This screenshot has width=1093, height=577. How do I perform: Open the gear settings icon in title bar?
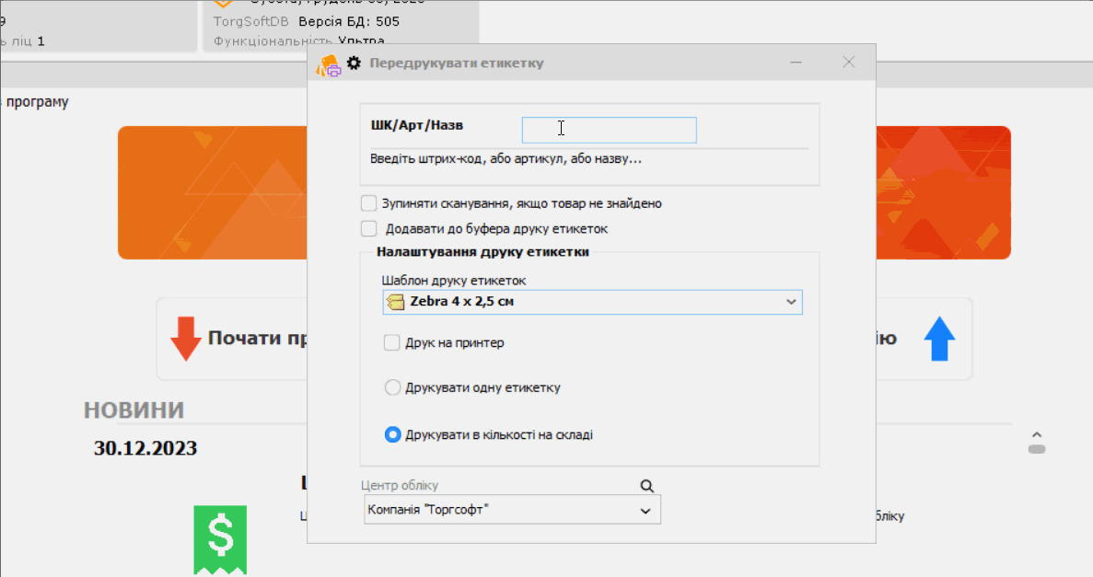[x=354, y=63]
